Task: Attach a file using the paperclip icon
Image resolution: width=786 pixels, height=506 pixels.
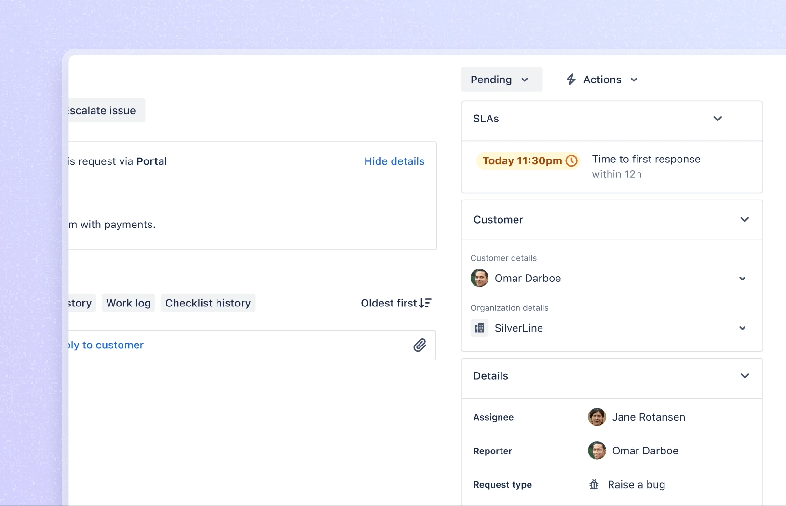Action: click(419, 345)
